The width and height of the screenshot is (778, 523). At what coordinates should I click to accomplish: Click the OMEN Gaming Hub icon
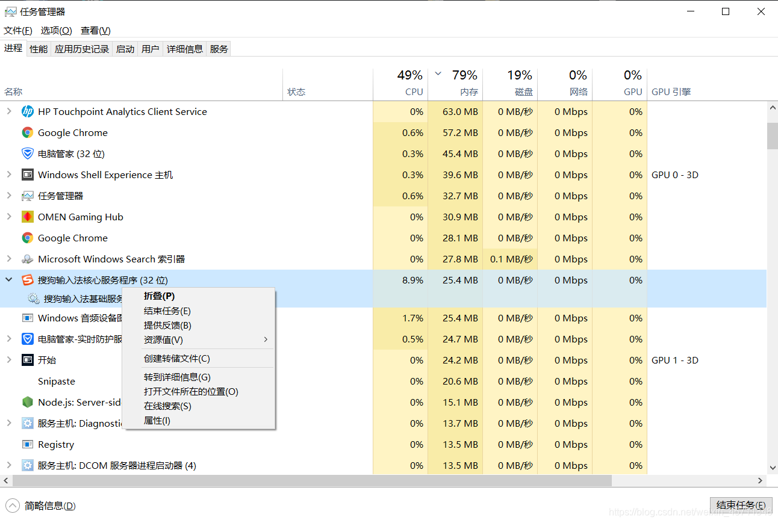click(x=27, y=217)
